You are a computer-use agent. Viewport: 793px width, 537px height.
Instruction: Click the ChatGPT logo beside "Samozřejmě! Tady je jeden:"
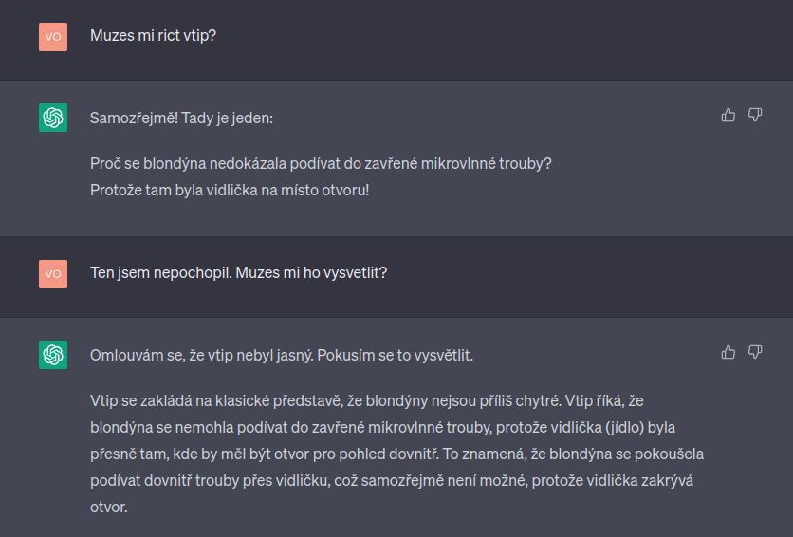coord(53,118)
